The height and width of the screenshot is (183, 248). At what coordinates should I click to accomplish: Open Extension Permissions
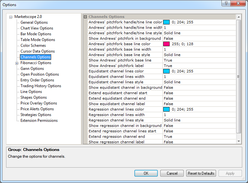[39, 121]
